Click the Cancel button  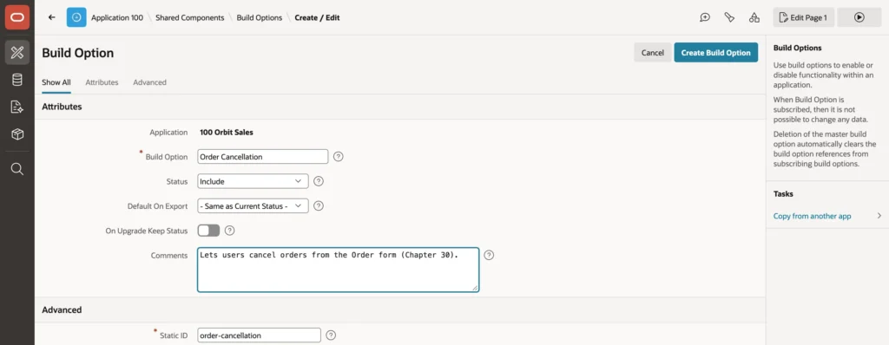click(653, 52)
